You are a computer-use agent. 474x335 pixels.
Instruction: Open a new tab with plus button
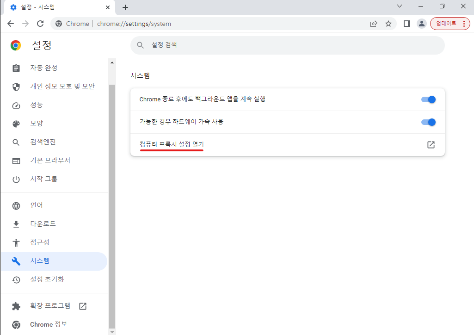pyautogui.click(x=125, y=7)
